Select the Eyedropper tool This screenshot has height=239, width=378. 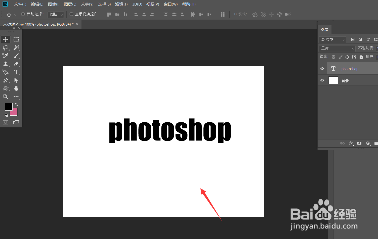(6, 56)
